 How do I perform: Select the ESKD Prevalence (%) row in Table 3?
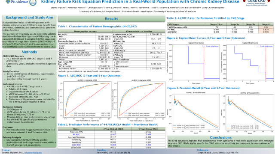[220, 27]
